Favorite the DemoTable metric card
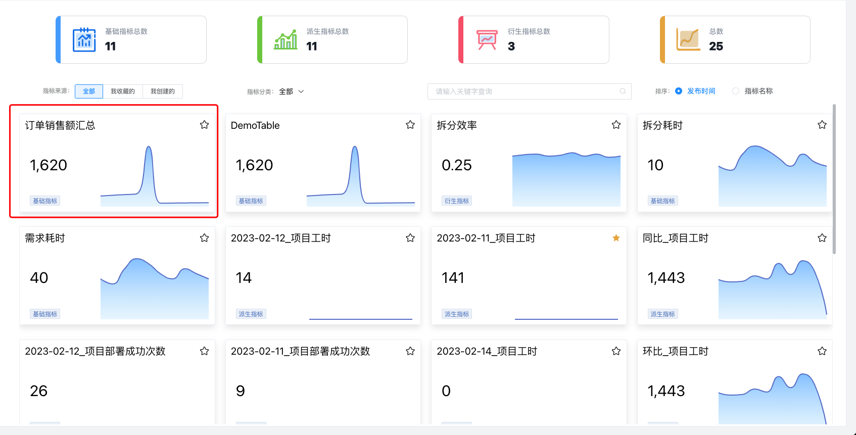Viewport: 856px width, 435px height. click(x=410, y=125)
